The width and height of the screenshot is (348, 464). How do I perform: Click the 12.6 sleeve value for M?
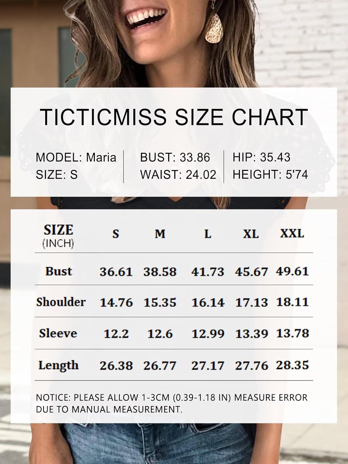tap(160, 334)
